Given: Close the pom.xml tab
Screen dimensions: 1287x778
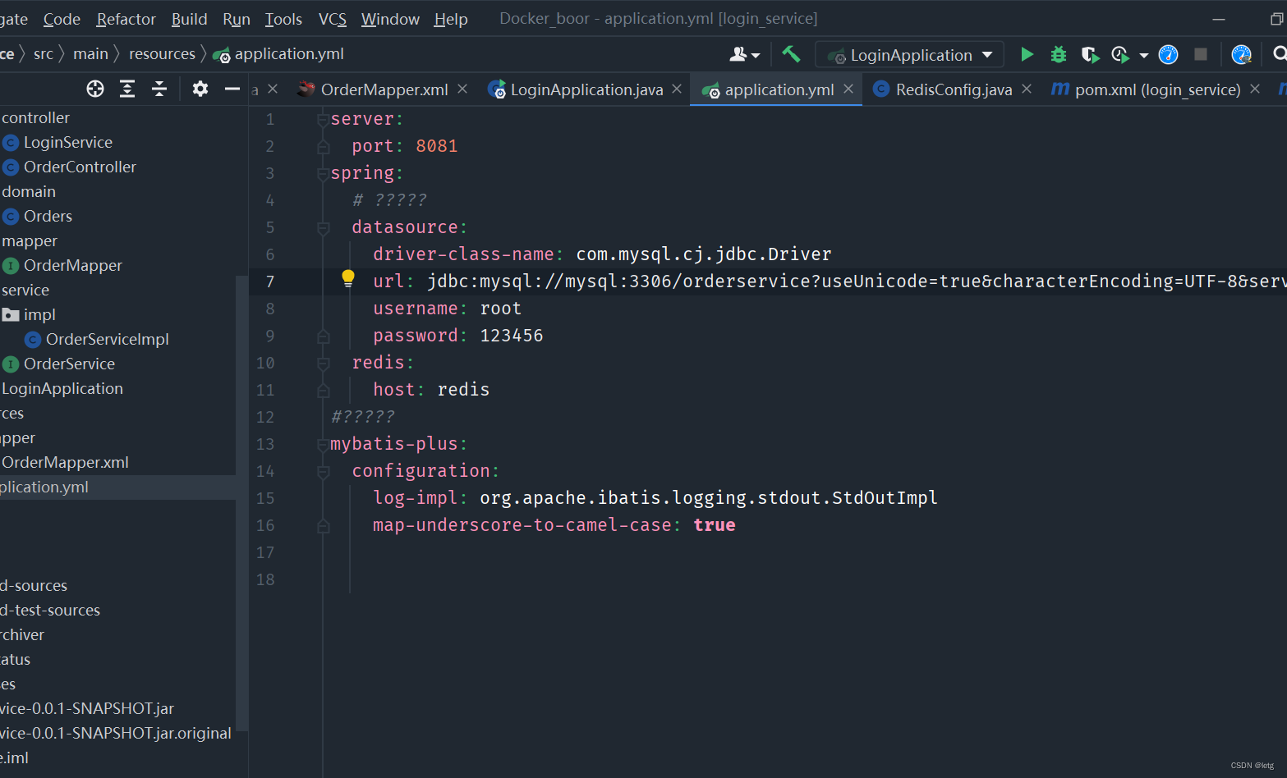Looking at the screenshot, I should tap(1255, 89).
